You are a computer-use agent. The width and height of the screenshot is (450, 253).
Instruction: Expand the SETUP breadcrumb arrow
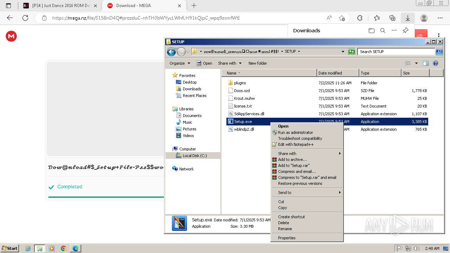point(299,52)
